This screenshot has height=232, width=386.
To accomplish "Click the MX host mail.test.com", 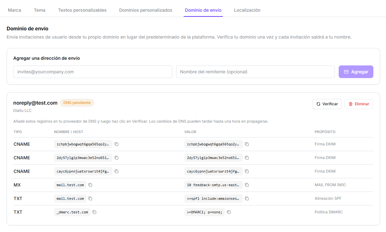I will tap(70, 185).
